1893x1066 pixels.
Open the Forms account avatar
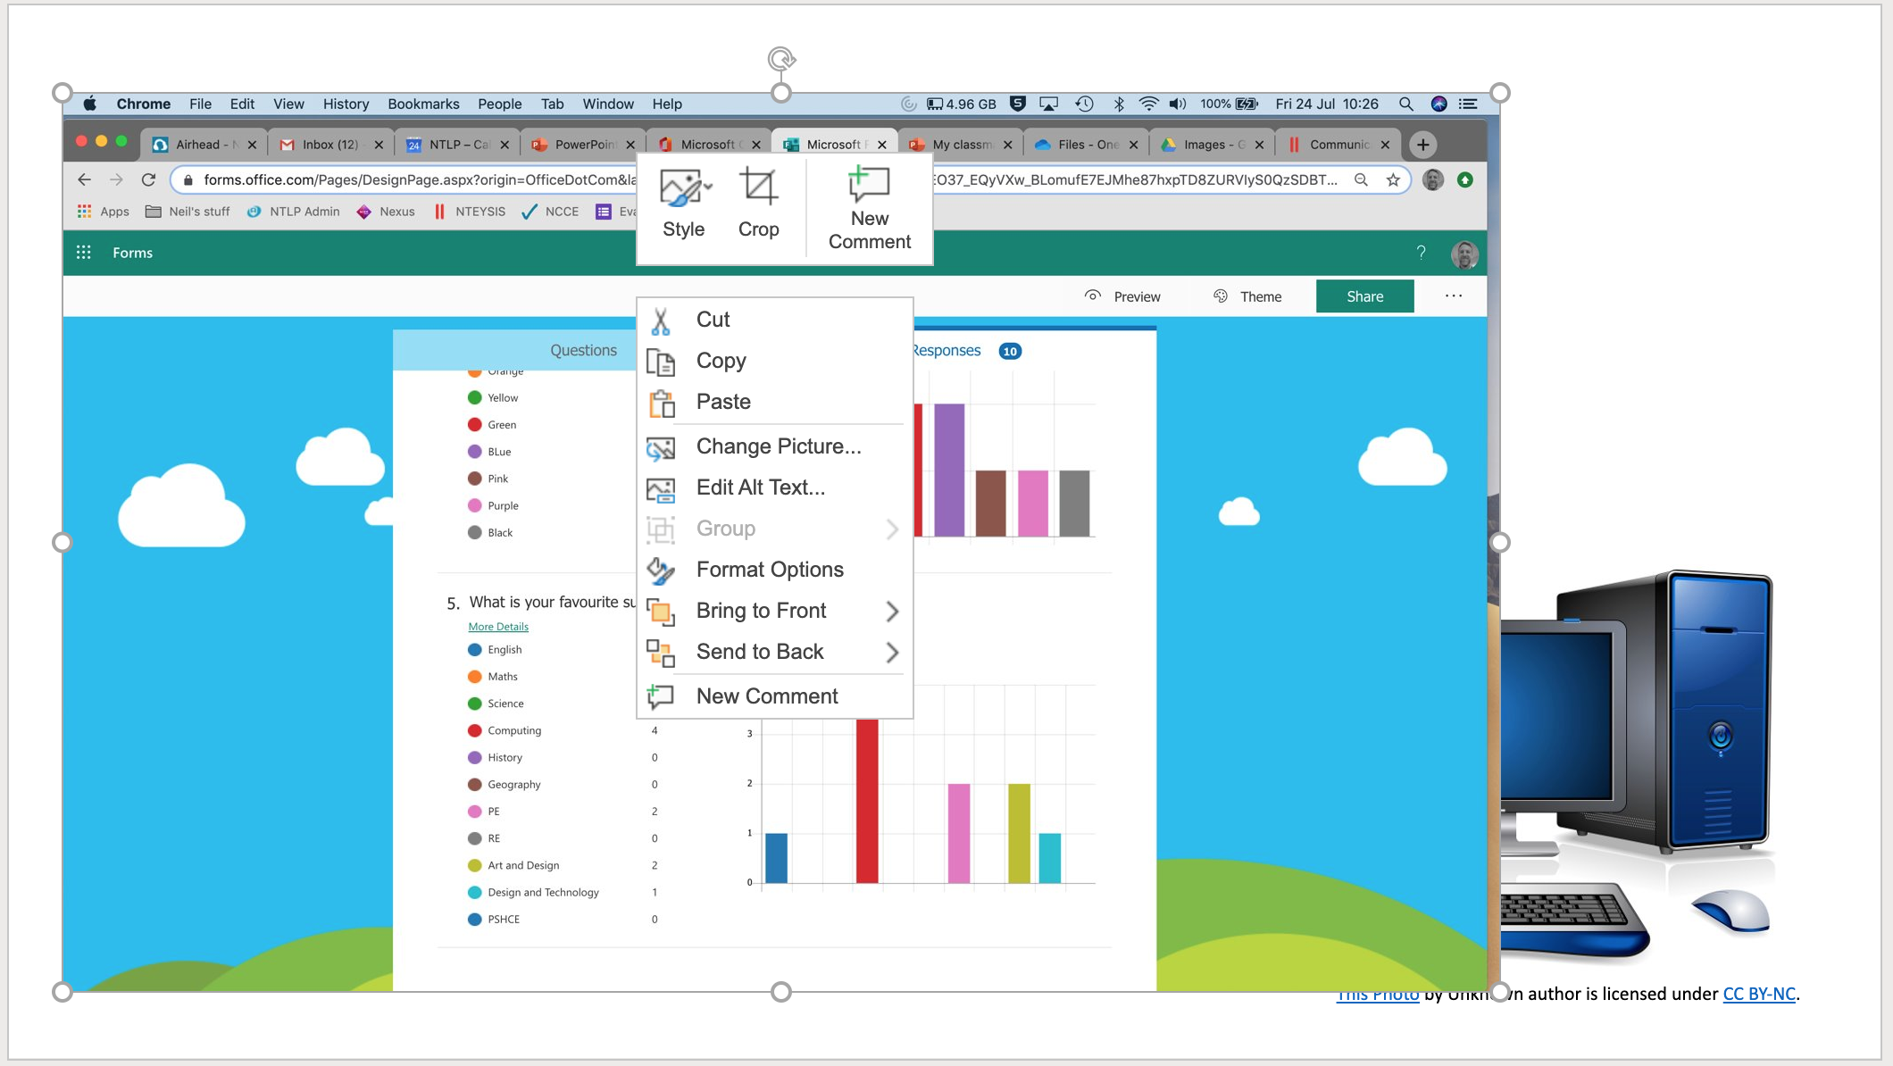[1464, 254]
